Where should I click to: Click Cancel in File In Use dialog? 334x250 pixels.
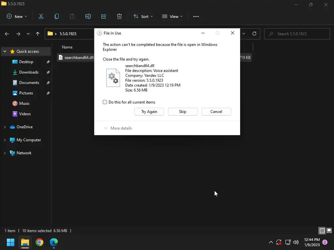pos(216,112)
